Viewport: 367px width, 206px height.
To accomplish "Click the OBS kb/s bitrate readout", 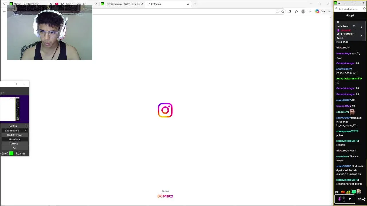I will point(20,154).
